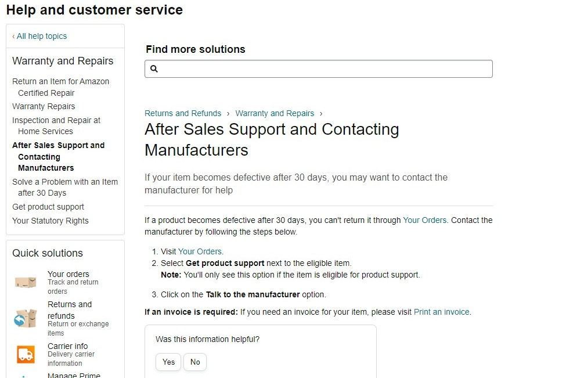This screenshot has width=566, height=378.
Task: Click Yes for helpful information
Action: 168,362
